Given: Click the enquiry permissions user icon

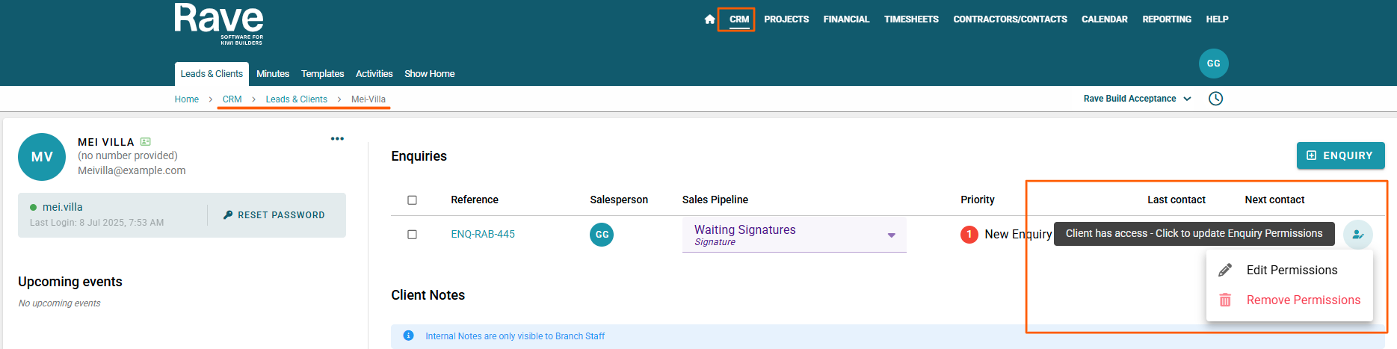Looking at the screenshot, I should [1357, 235].
